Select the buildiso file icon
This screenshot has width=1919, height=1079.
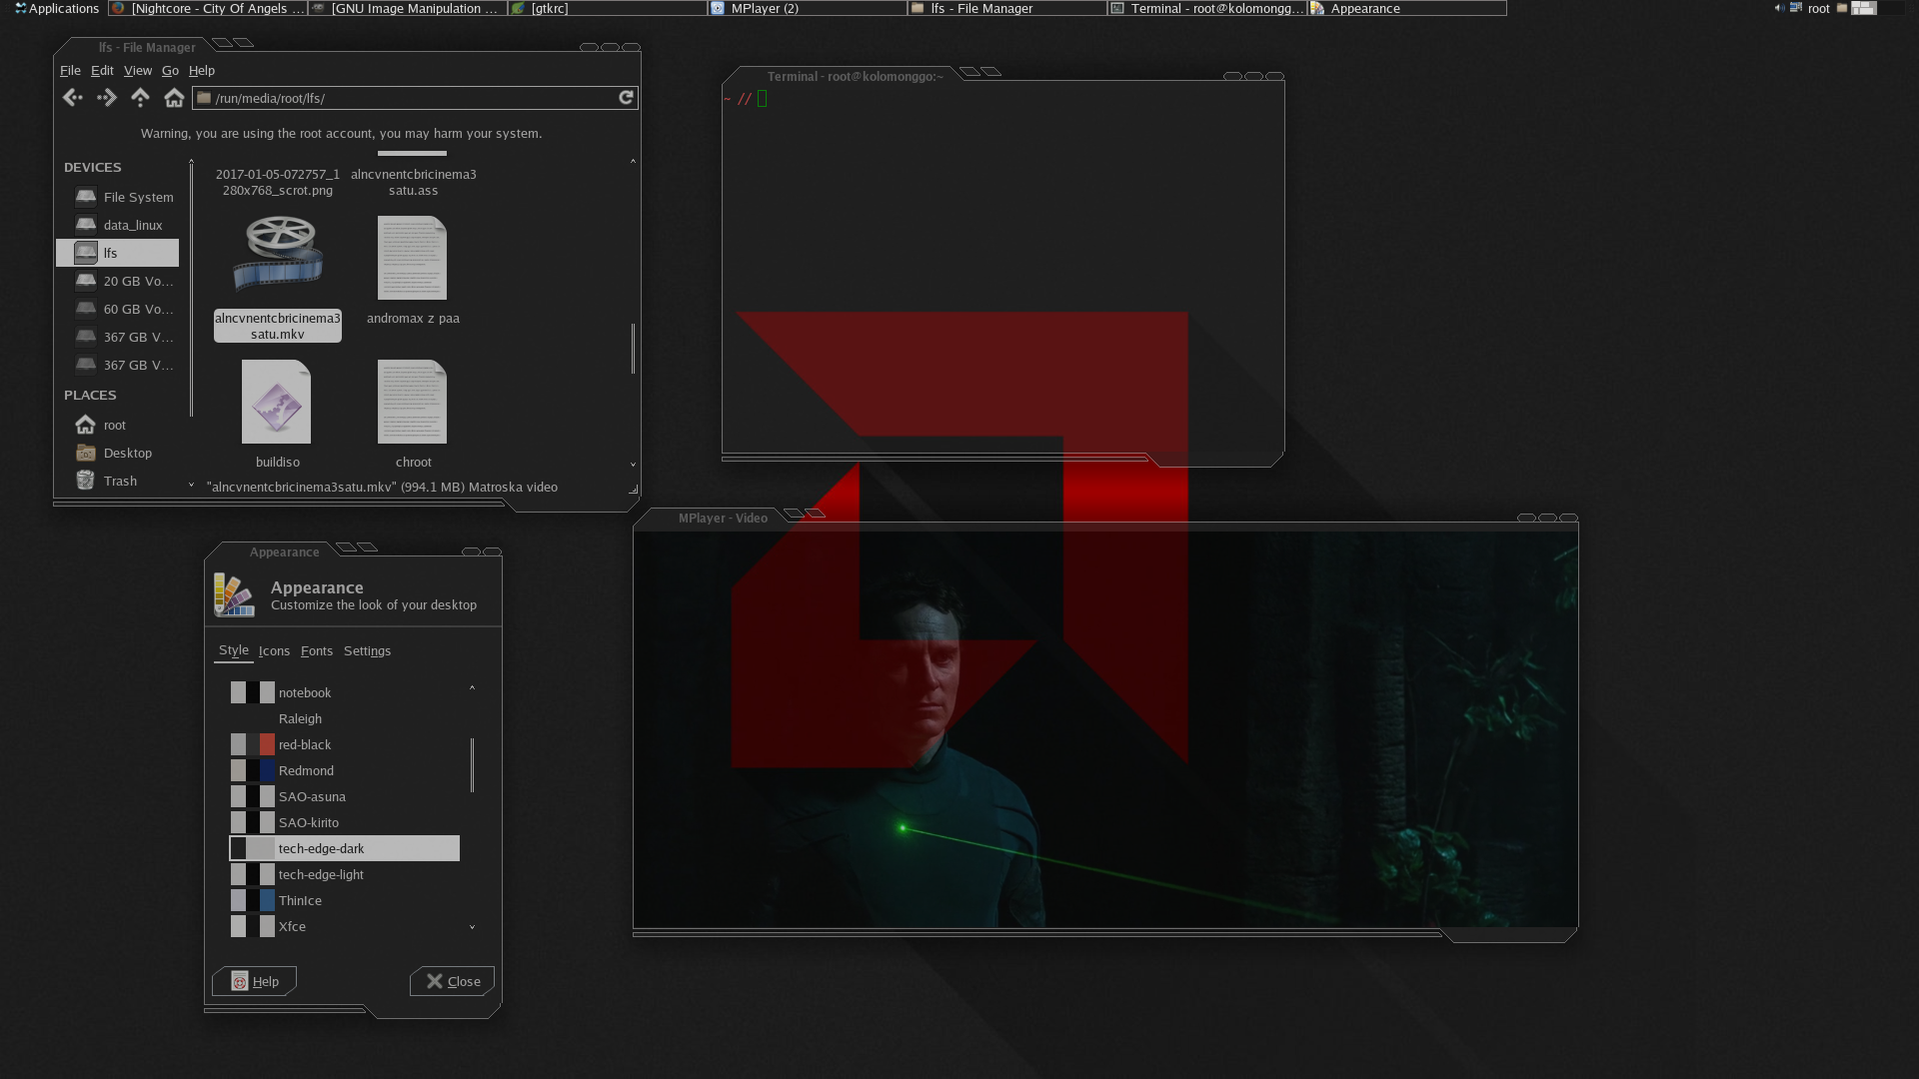pos(277,402)
